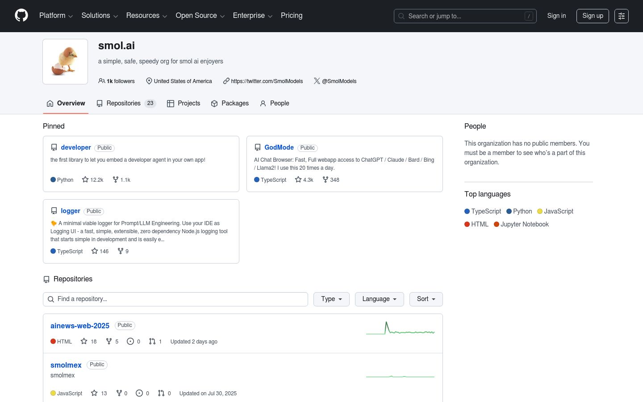
Task: Expand the Enterprise menu
Action: 253,16
